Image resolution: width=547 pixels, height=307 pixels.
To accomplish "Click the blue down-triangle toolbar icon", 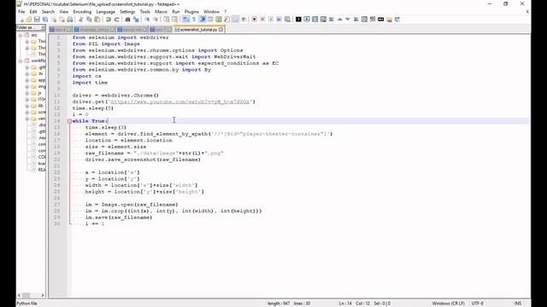I will [x=348, y=20].
